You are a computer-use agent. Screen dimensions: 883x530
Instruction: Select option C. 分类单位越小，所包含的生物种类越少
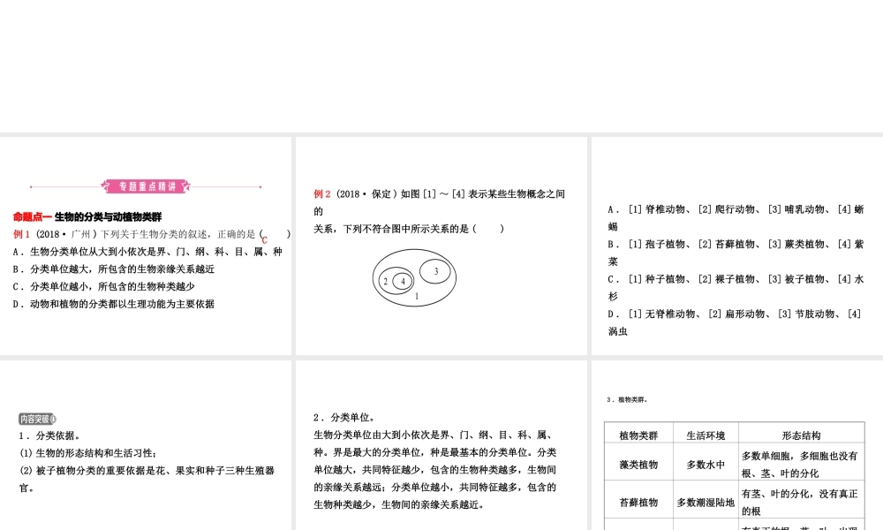tap(104, 287)
